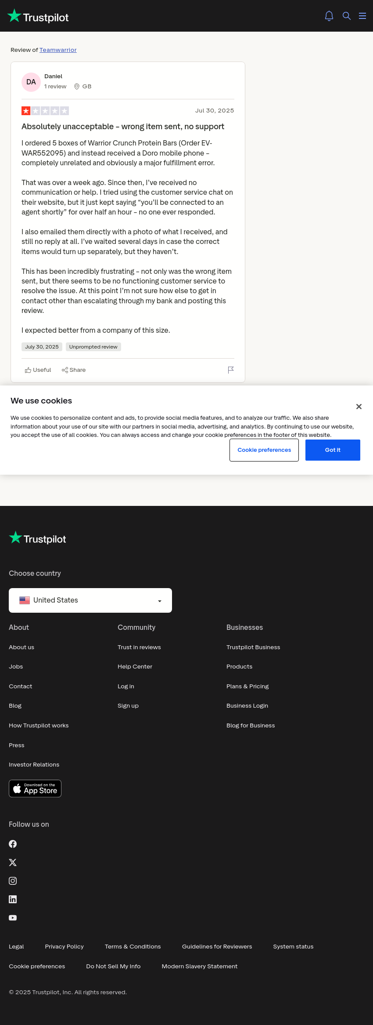Open Jobs footer link

click(16, 667)
